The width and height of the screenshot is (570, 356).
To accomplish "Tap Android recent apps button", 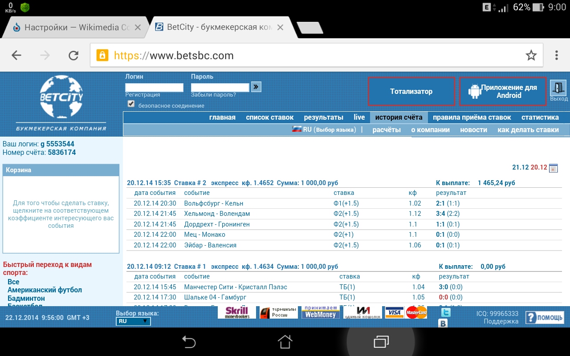I will (381, 342).
